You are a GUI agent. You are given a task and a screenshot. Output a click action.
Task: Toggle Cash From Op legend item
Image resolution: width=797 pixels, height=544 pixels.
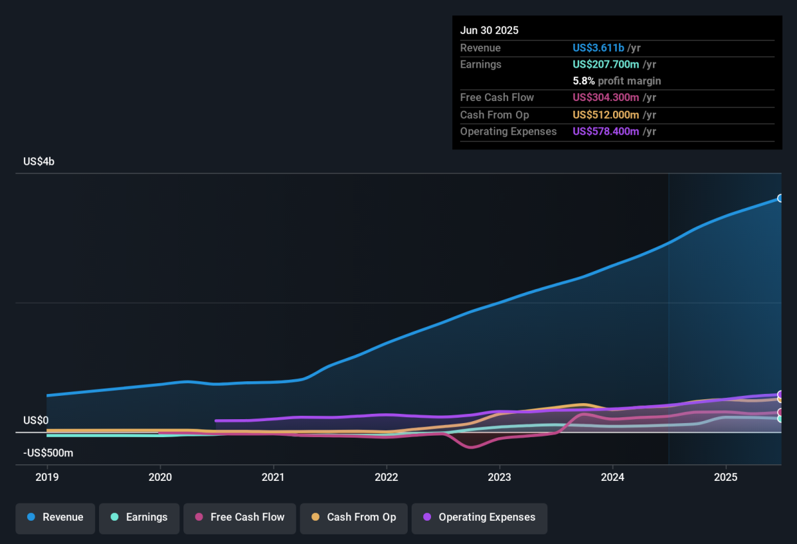[x=353, y=517]
